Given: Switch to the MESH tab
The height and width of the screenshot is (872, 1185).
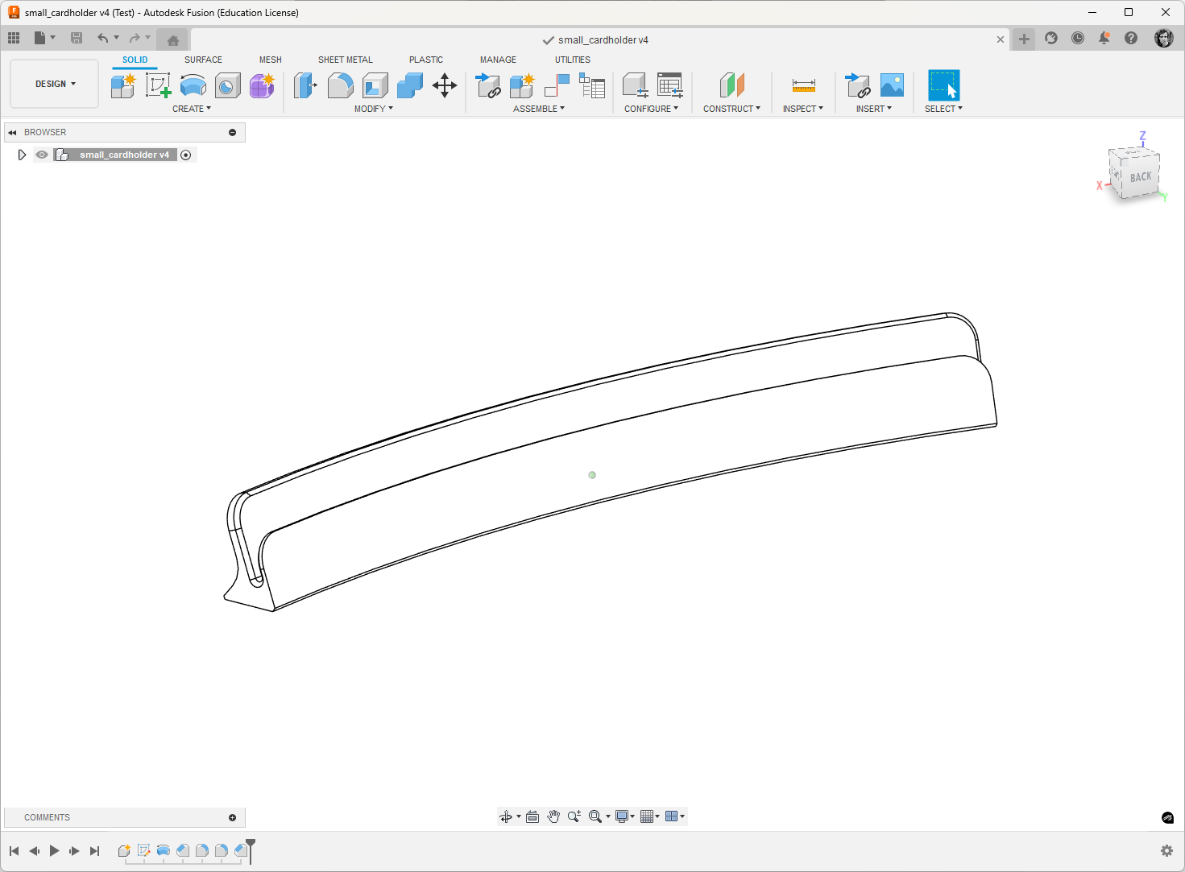Looking at the screenshot, I should pos(271,60).
